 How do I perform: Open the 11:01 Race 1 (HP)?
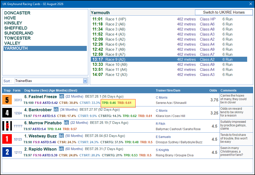pos(169,19)
